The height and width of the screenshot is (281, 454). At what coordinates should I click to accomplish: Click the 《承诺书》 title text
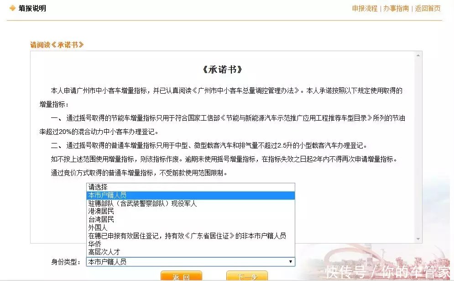tap(223, 69)
